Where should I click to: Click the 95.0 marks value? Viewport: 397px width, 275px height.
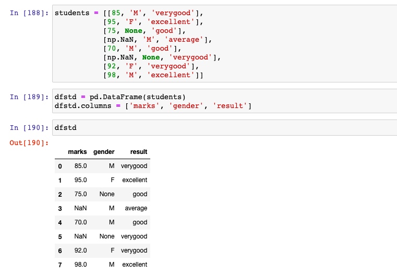coord(80,180)
